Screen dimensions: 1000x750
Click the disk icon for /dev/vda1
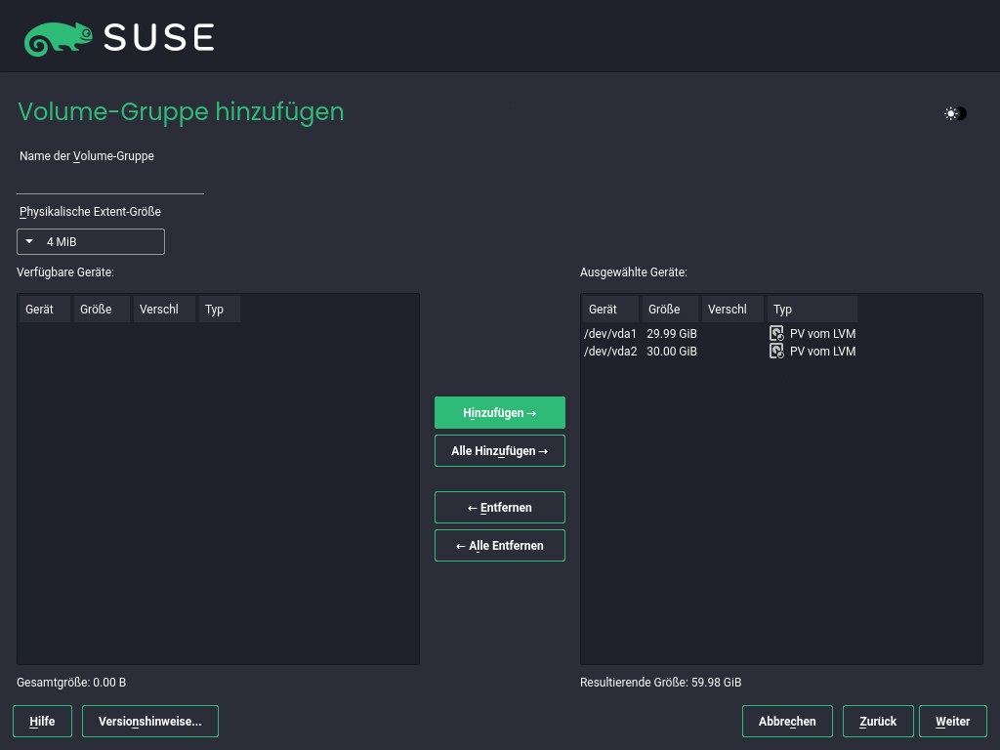coord(776,334)
